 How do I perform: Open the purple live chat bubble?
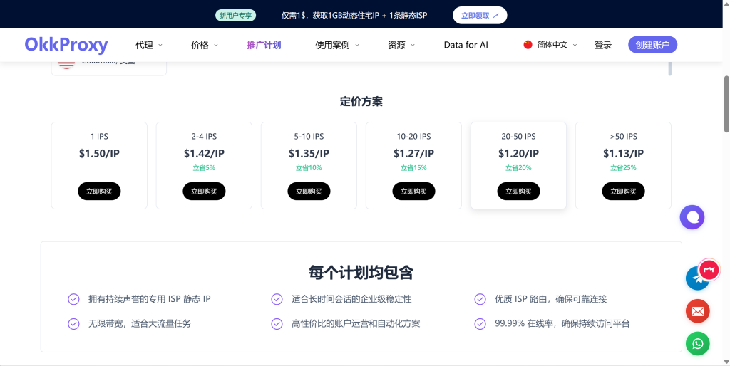tap(692, 217)
